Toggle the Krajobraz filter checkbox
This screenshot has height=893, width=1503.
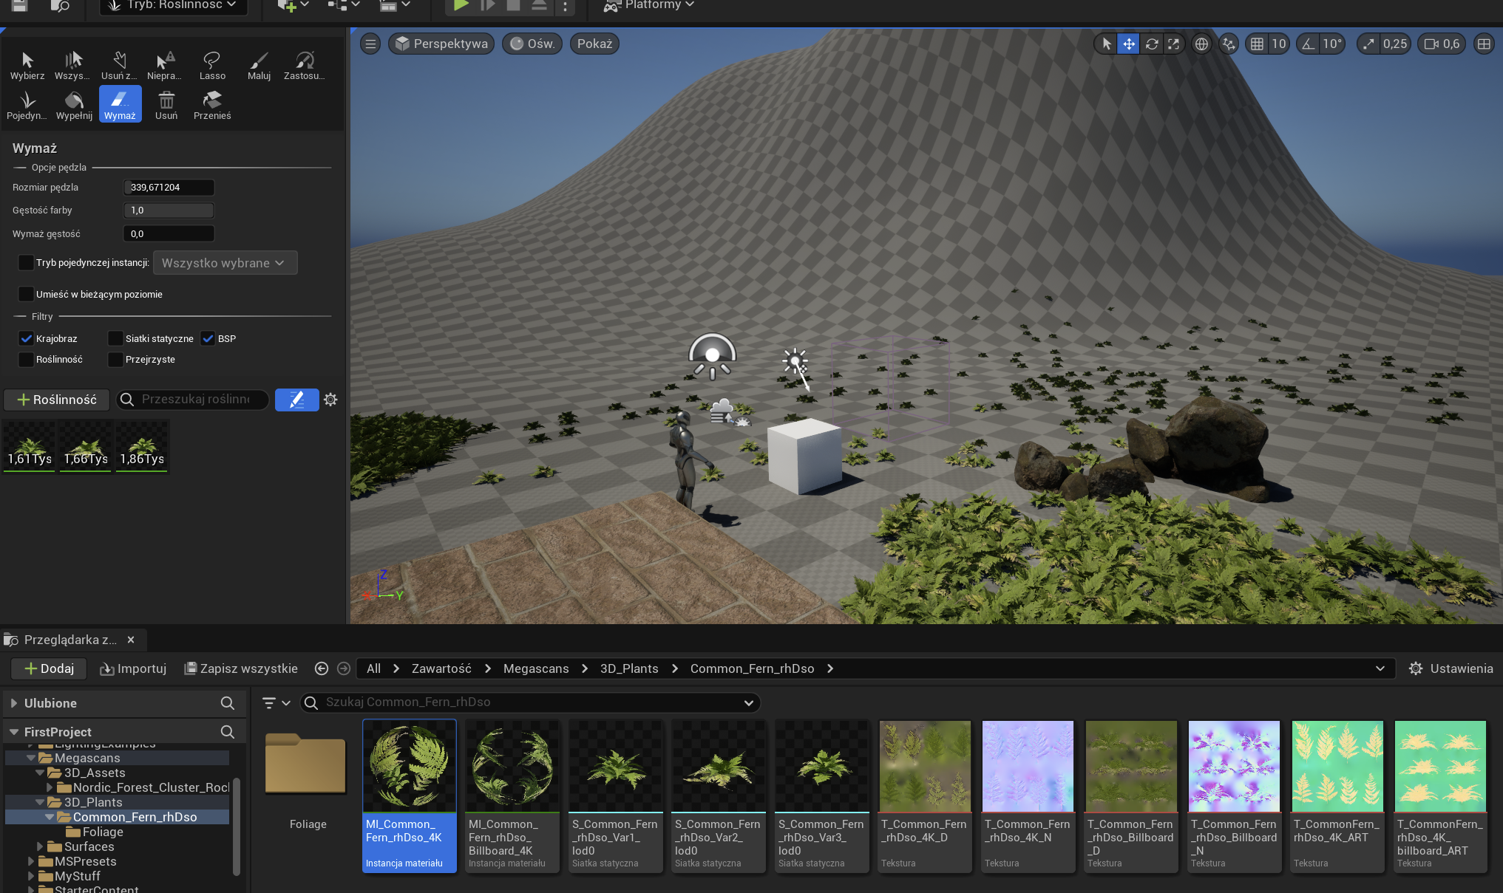point(27,339)
